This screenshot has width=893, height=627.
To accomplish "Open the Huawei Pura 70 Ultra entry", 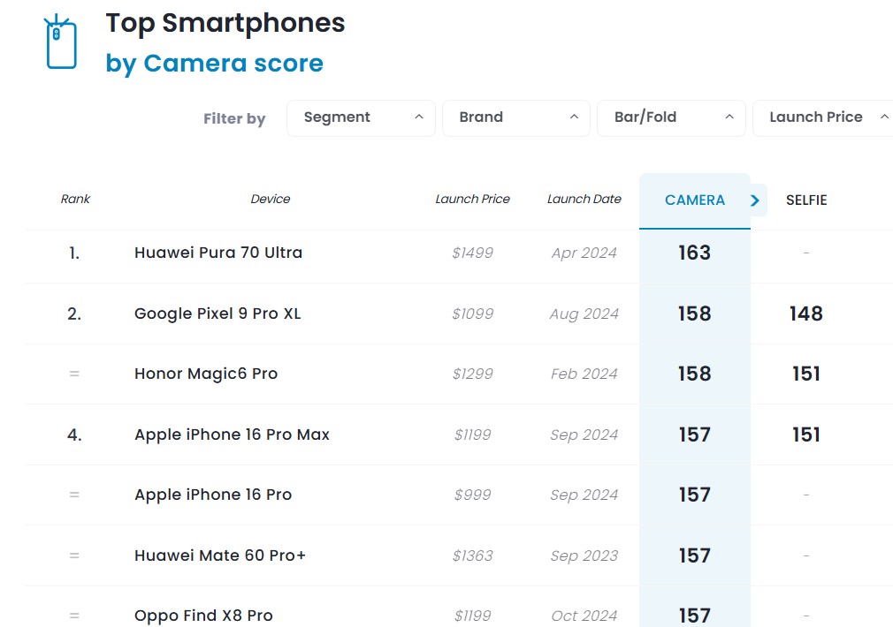I will (218, 253).
